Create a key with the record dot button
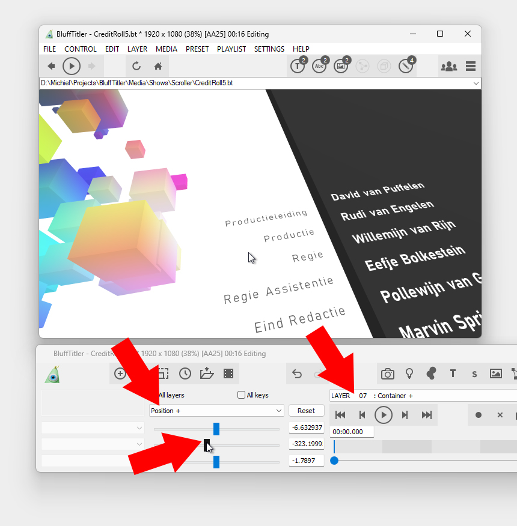 click(479, 415)
